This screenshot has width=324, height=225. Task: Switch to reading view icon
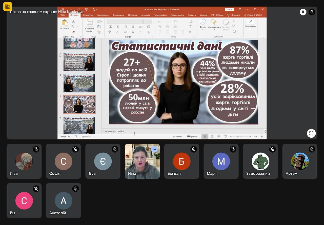[x=218, y=137]
